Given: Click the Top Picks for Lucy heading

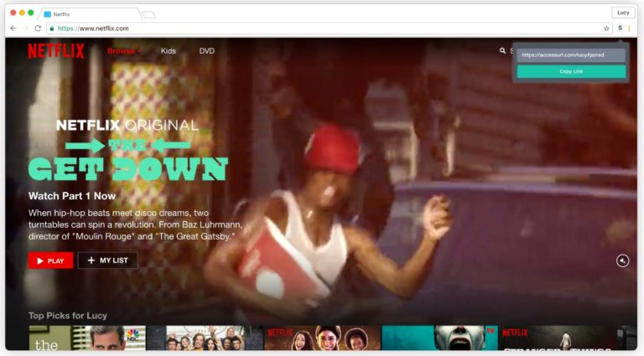Looking at the screenshot, I should coord(68,316).
